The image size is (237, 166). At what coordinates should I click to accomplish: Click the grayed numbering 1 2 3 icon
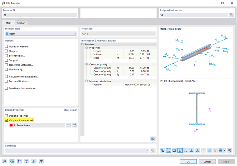[x=203, y=150]
